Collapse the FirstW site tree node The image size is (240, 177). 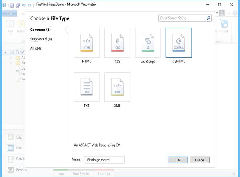(x=6, y=52)
